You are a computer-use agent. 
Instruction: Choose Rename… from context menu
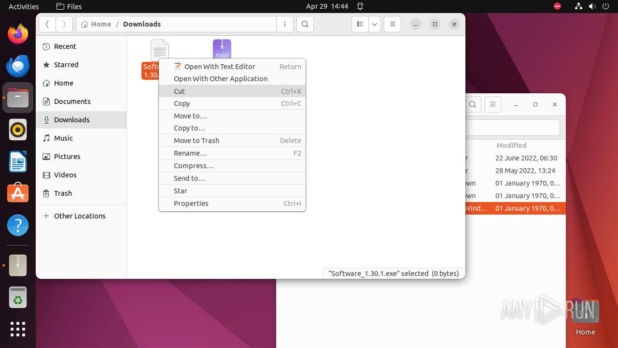(232, 153)
